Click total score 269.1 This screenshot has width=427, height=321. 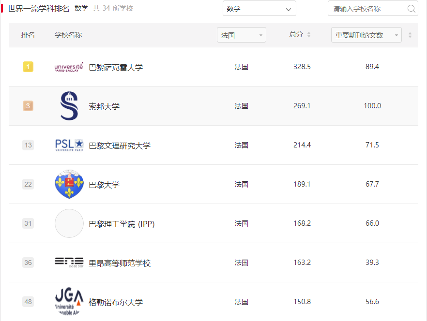[302, 106]
